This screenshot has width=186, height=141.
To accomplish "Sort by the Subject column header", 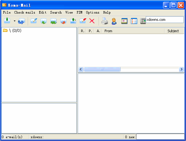I will point(174,31).
